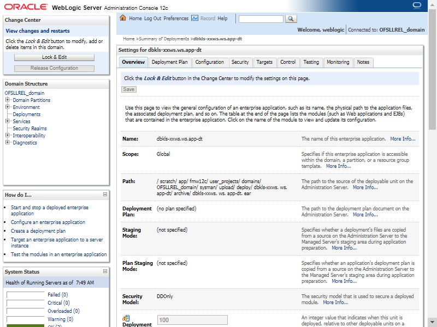Click the Deployment Order value field
437x327 pixels.
[x=192, y=320]
